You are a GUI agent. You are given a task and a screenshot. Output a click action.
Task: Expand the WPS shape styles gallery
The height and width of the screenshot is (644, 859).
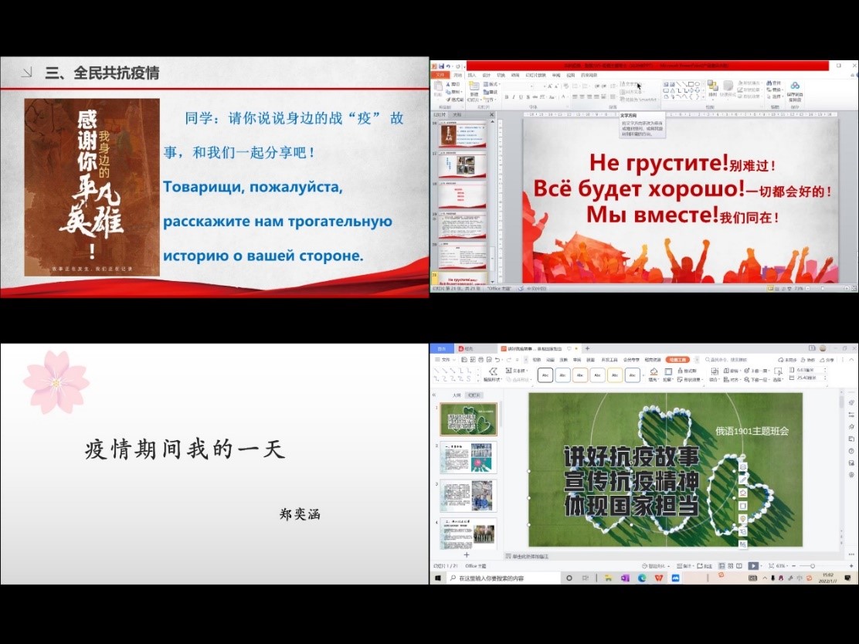point(643,376)
